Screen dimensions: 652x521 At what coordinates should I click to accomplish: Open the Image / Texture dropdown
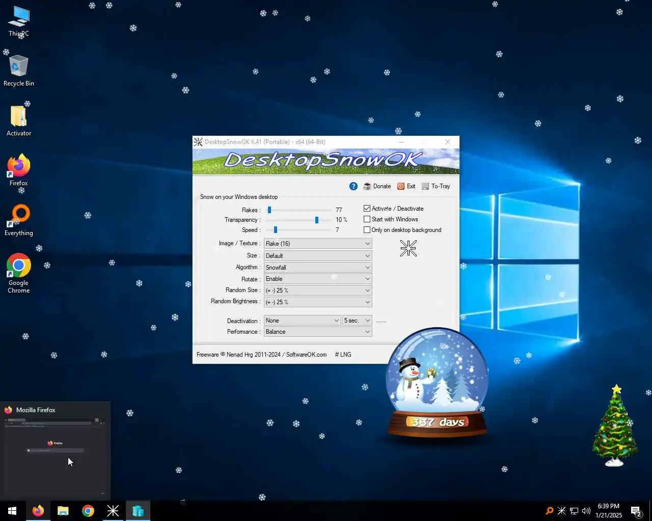pos(318,244)
